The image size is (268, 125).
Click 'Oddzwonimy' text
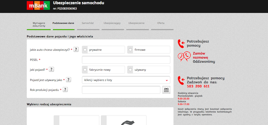[x=204, y=62]
